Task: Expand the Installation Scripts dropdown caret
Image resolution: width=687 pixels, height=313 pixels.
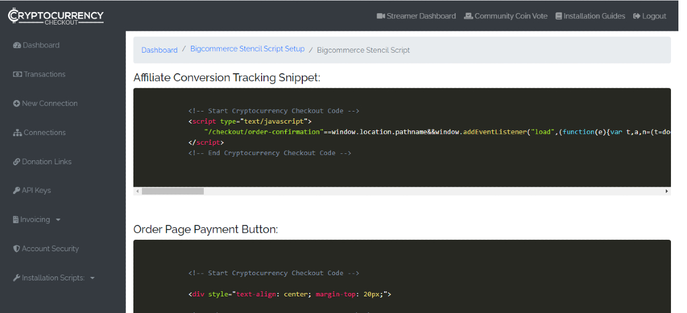Action: pyautogui.click(x=93, y=278)
